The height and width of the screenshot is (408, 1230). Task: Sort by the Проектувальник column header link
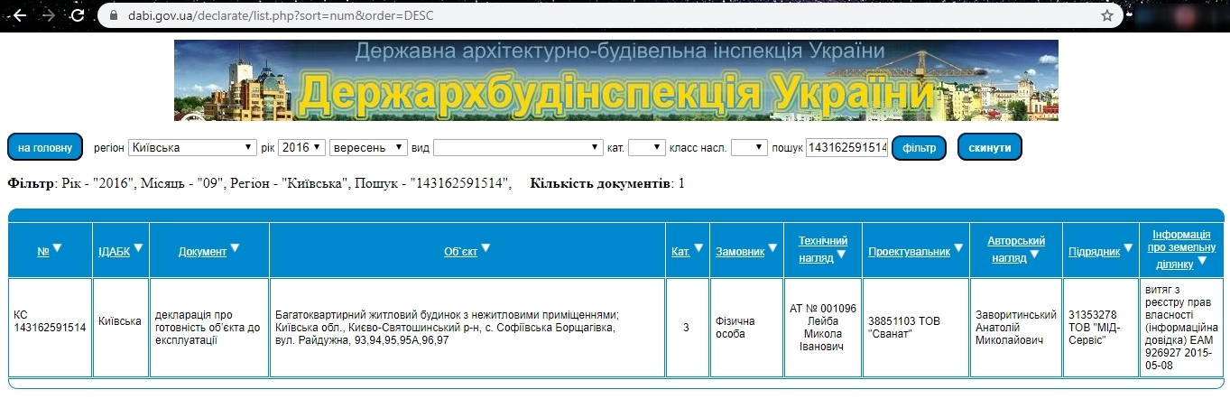point(910,252)
